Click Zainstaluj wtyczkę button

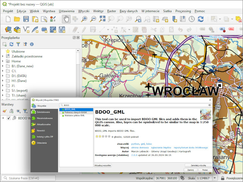click(198, 165)
